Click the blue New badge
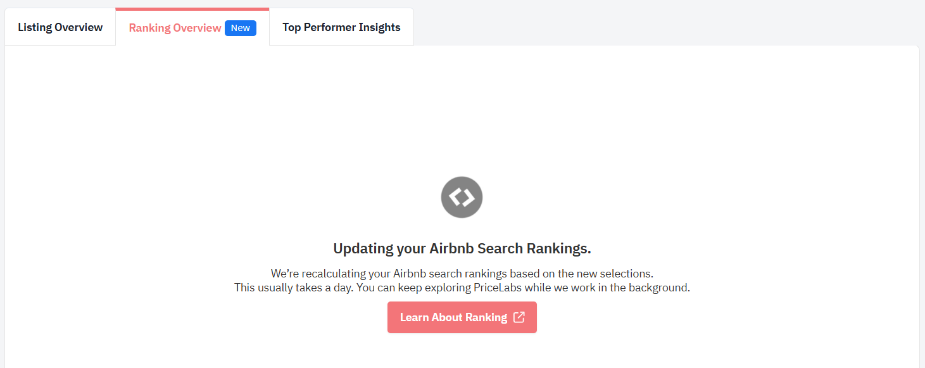This screenshot has height=368, width=925. coord(241,28)
